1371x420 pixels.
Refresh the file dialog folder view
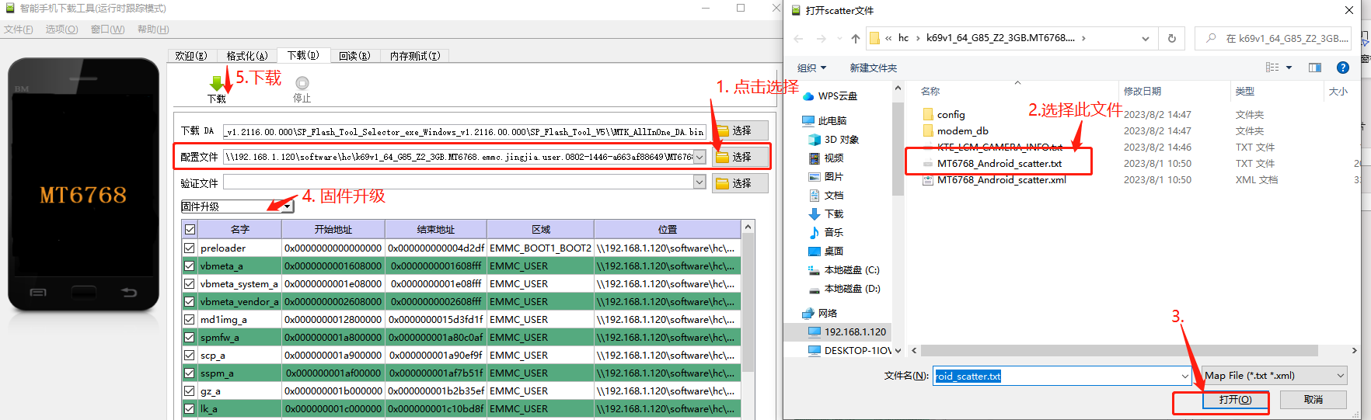pos(1172,38)
